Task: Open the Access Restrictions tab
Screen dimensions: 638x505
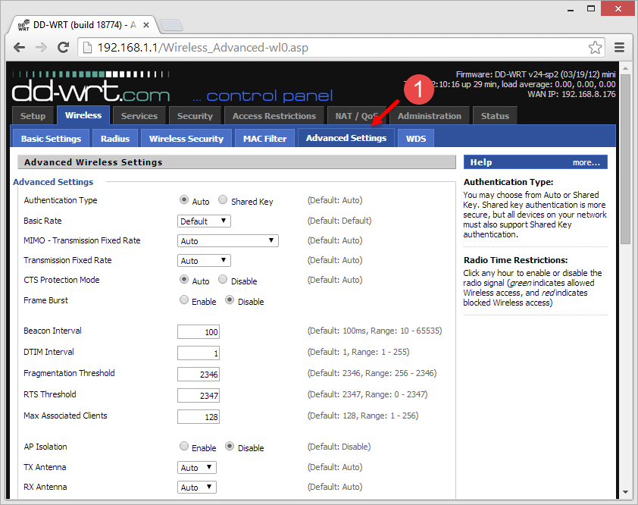Action: click(x=274, y=116)
